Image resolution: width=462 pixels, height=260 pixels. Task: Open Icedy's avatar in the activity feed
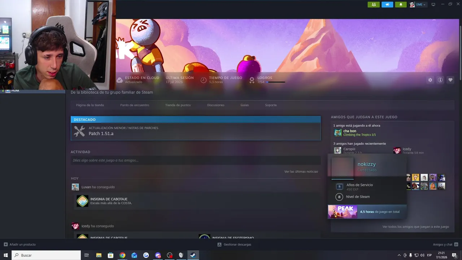pos(75,226)
